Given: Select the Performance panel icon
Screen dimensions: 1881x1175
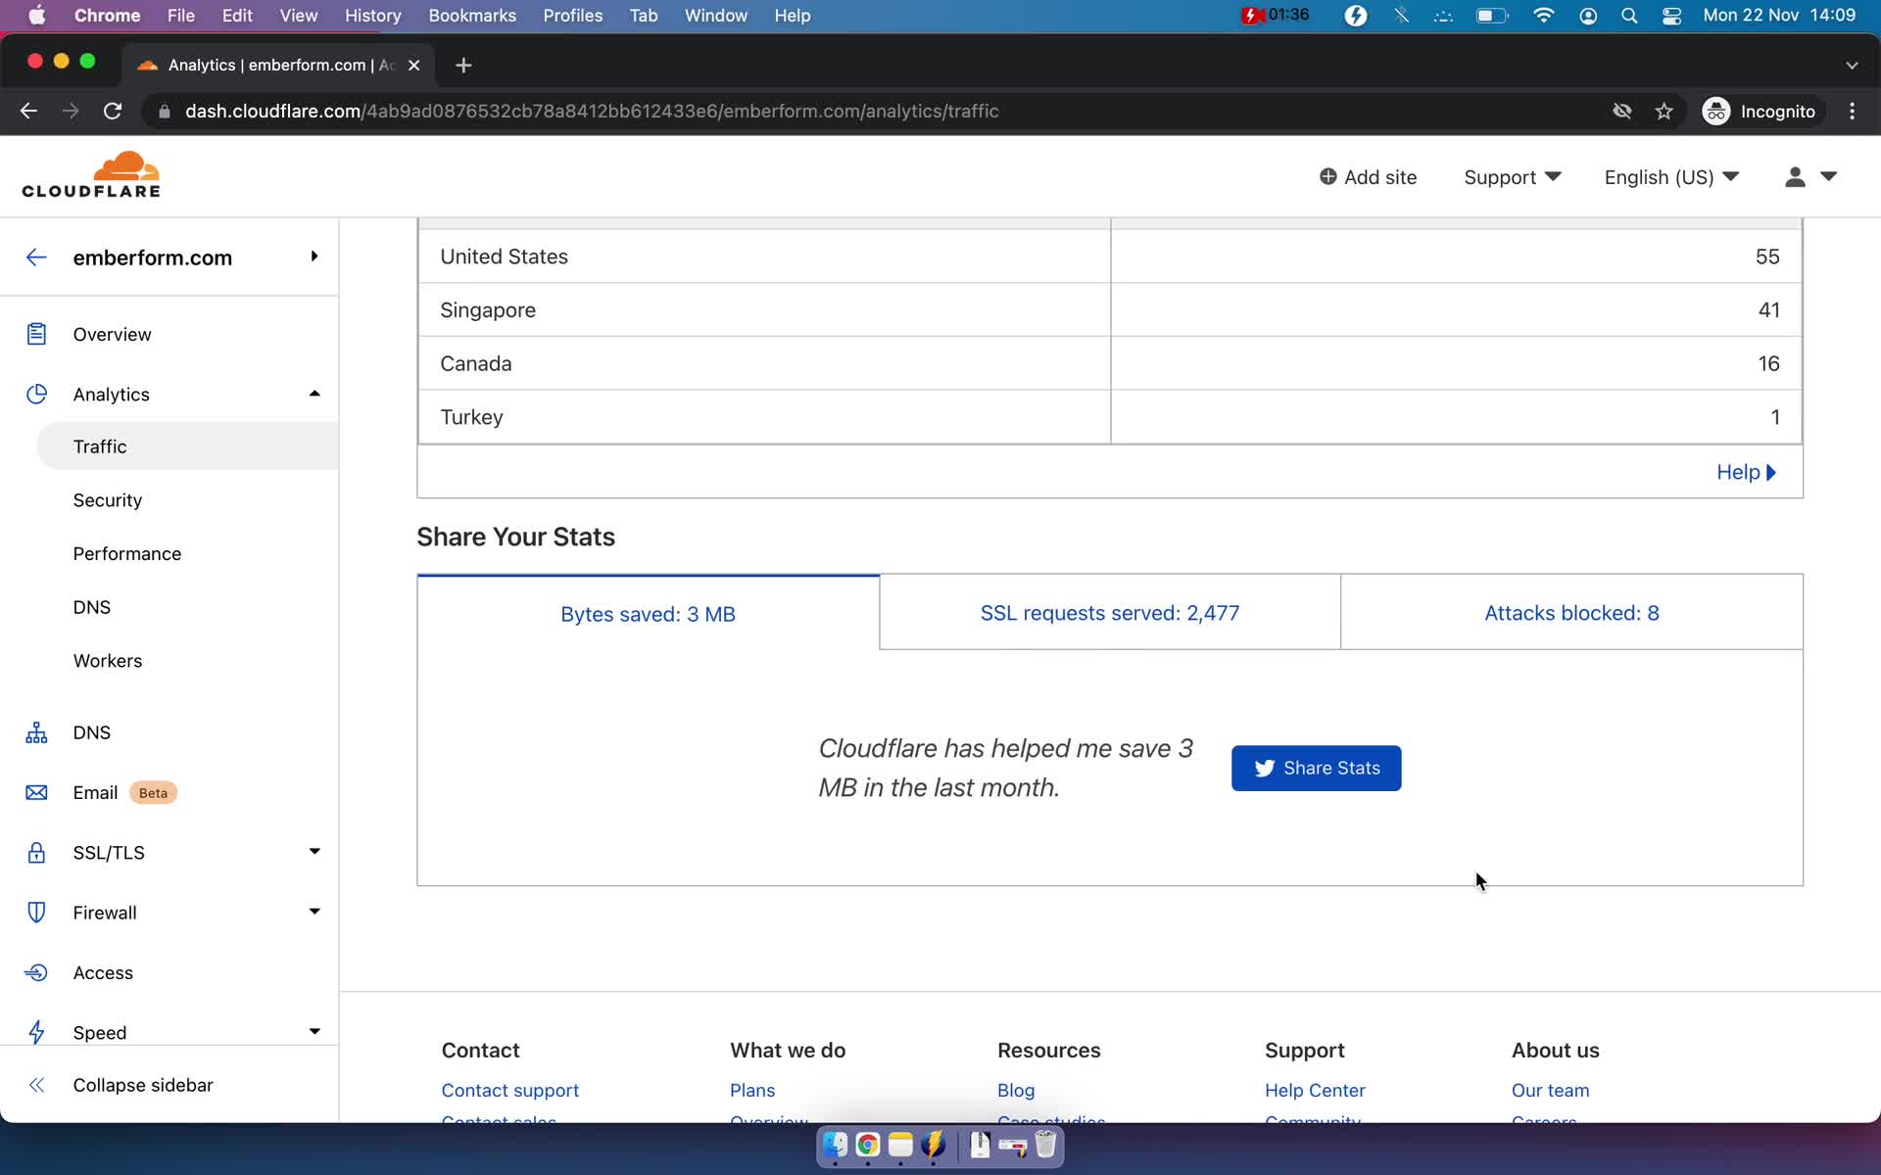Looking at the screenshot, I should click(127, 552).
